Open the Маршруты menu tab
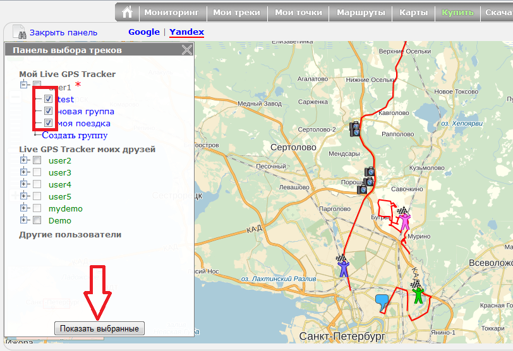The height and width of the screenshot is (351, 513). point(363,13)
